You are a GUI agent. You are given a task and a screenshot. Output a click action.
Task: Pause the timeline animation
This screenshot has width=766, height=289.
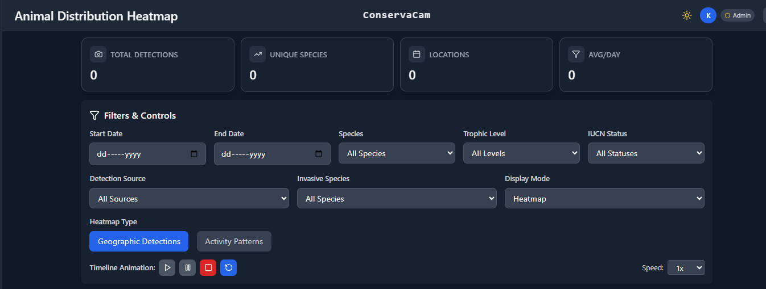pos(187,267)
